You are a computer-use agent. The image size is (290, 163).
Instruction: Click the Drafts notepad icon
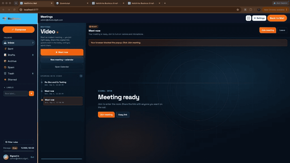click(x=5, y=55)
